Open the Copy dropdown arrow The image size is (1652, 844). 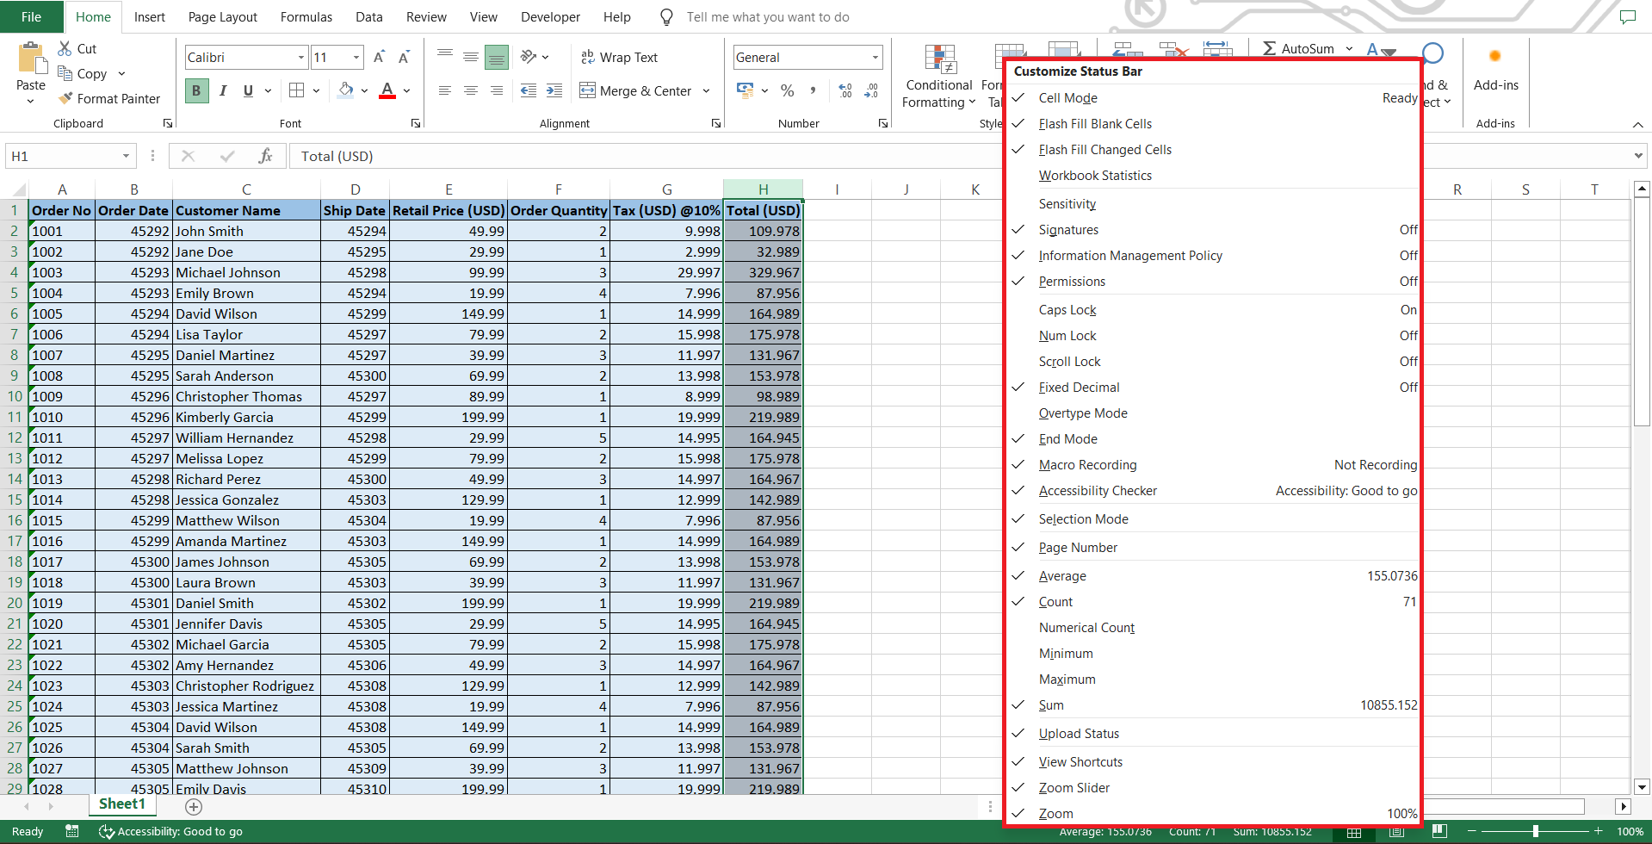coord(121,74)
